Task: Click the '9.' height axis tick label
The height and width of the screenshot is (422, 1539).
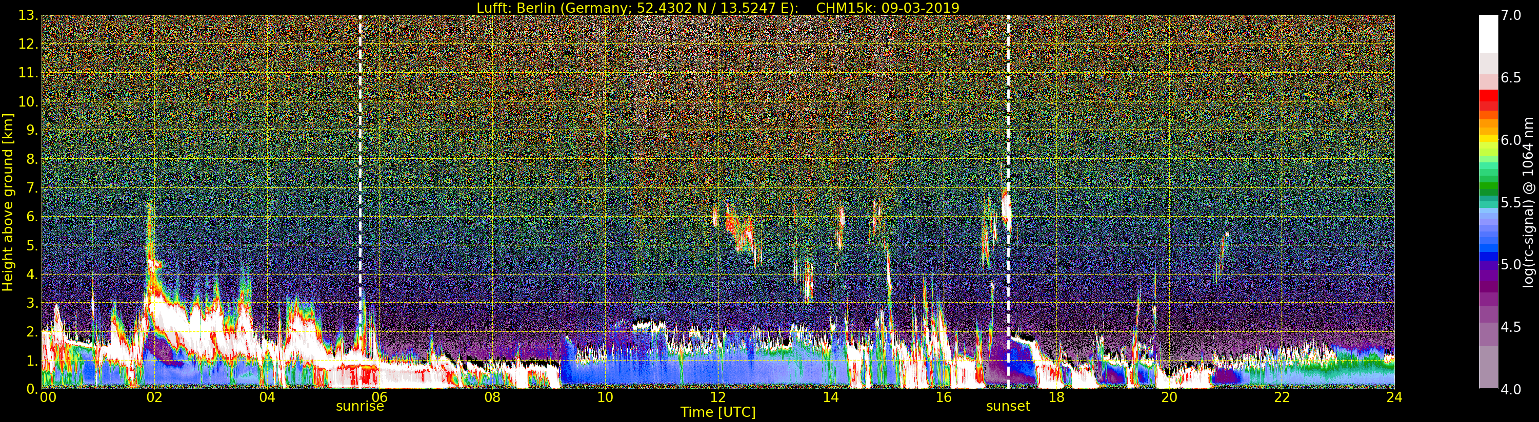Action: pyautogui.click(x=32, y=130)
